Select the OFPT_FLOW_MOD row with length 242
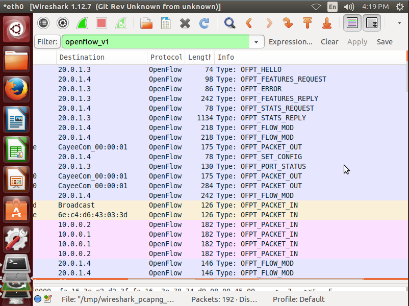 point(220,195)
